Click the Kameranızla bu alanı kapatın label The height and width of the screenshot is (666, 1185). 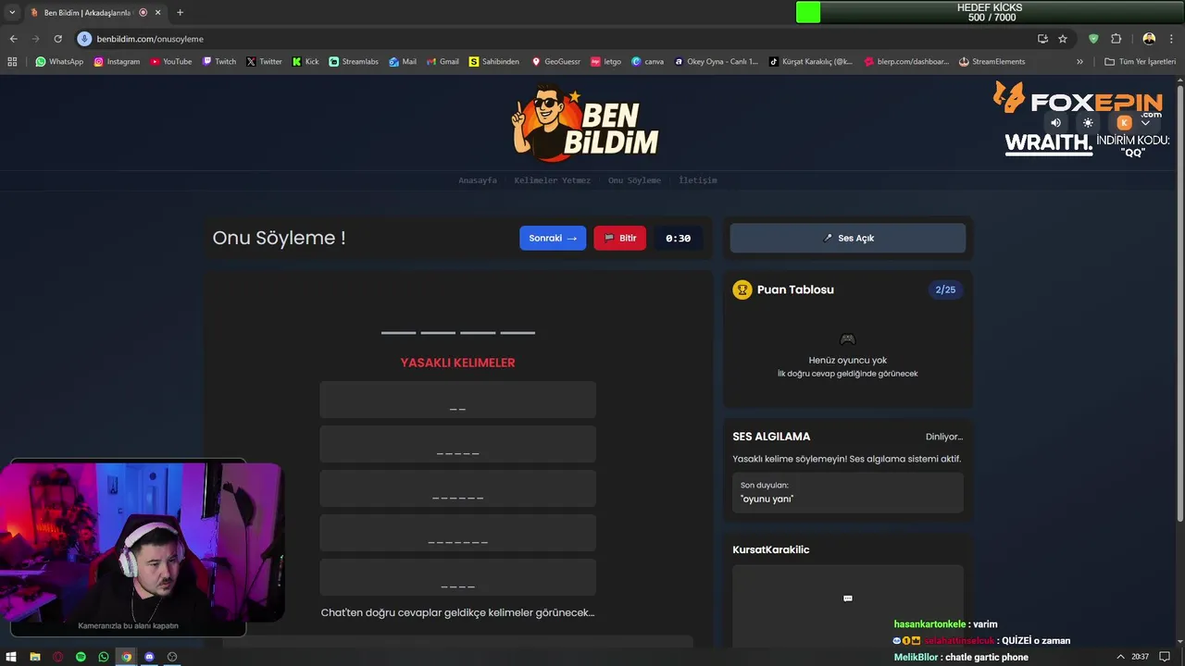point(129,625)
